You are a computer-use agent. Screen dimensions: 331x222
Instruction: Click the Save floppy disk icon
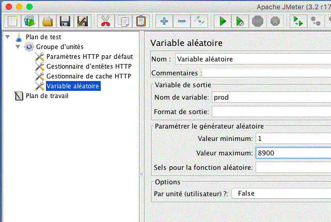click(x=65, y=21)
